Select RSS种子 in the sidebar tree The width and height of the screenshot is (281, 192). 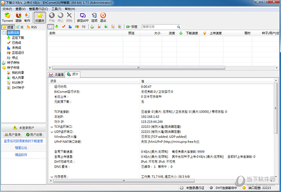(18, 82)
